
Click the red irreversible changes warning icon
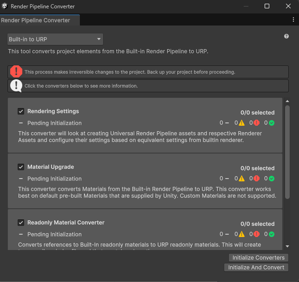coord(16,71)
